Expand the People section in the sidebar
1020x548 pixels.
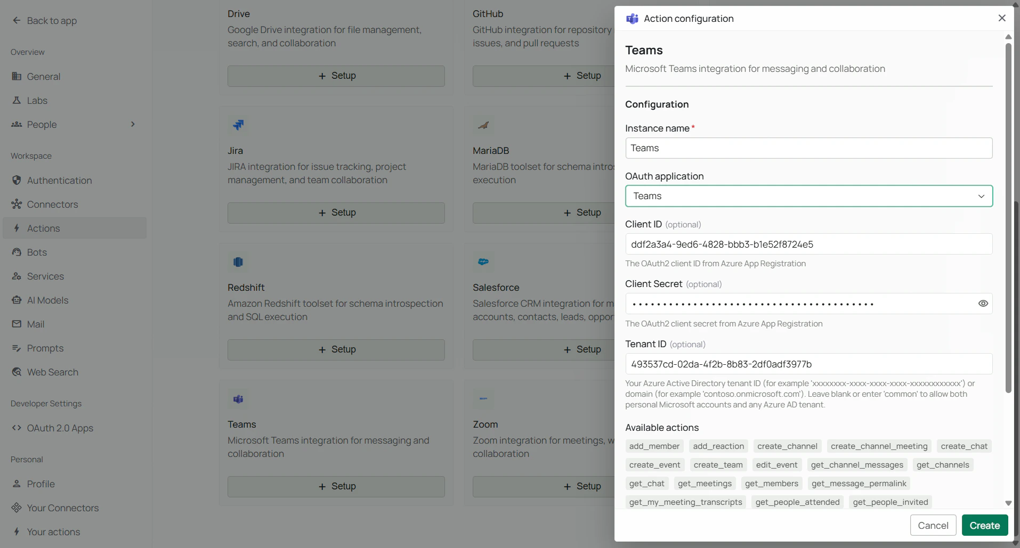[133, 124]
